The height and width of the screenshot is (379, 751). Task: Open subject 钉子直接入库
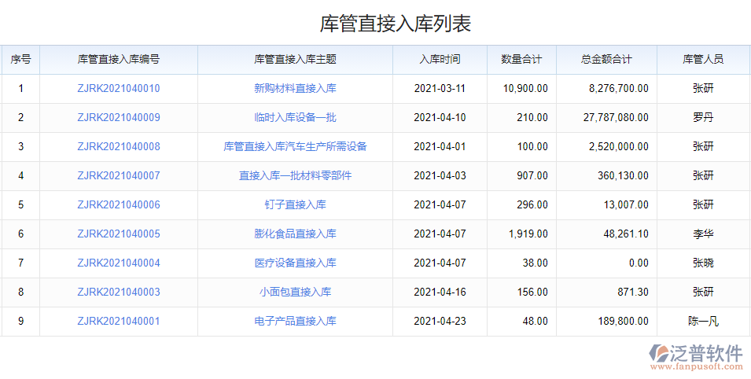click(295, 205)
